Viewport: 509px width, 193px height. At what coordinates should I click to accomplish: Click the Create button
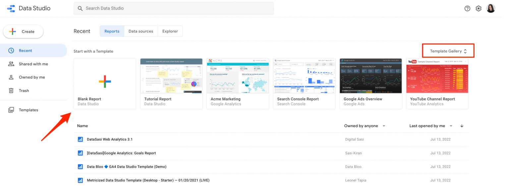[23, 32]
